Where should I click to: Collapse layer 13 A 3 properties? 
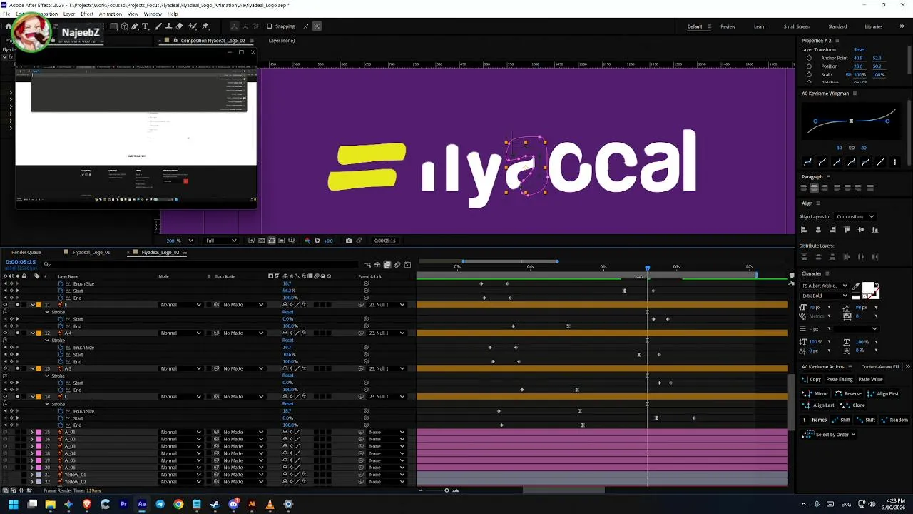click(32, 368)
